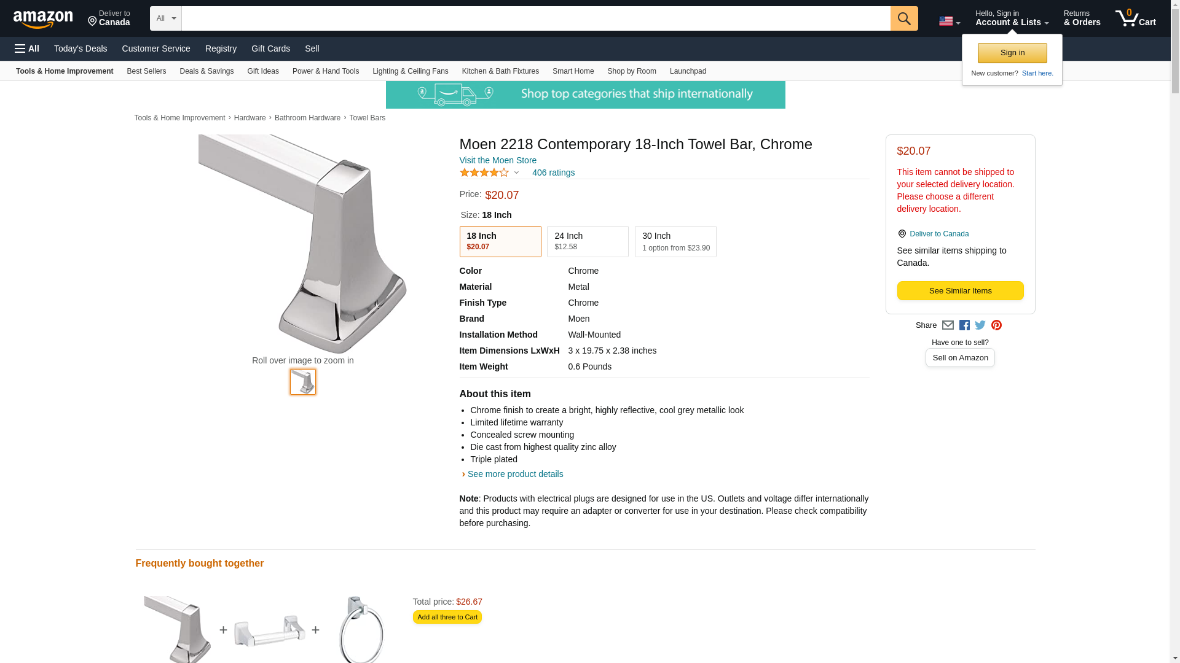Viewport: 1180px width, 663px height.
Task: Go to Best Sellers tab
Action: [x=146, y=71]
